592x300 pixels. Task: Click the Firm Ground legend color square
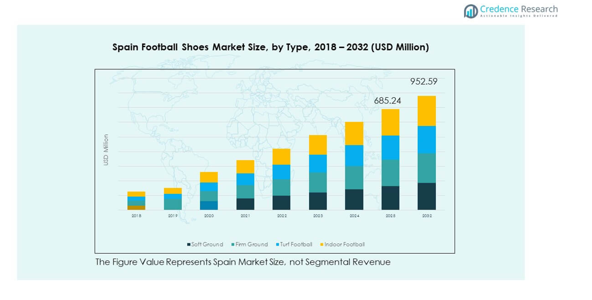[233, 244]
